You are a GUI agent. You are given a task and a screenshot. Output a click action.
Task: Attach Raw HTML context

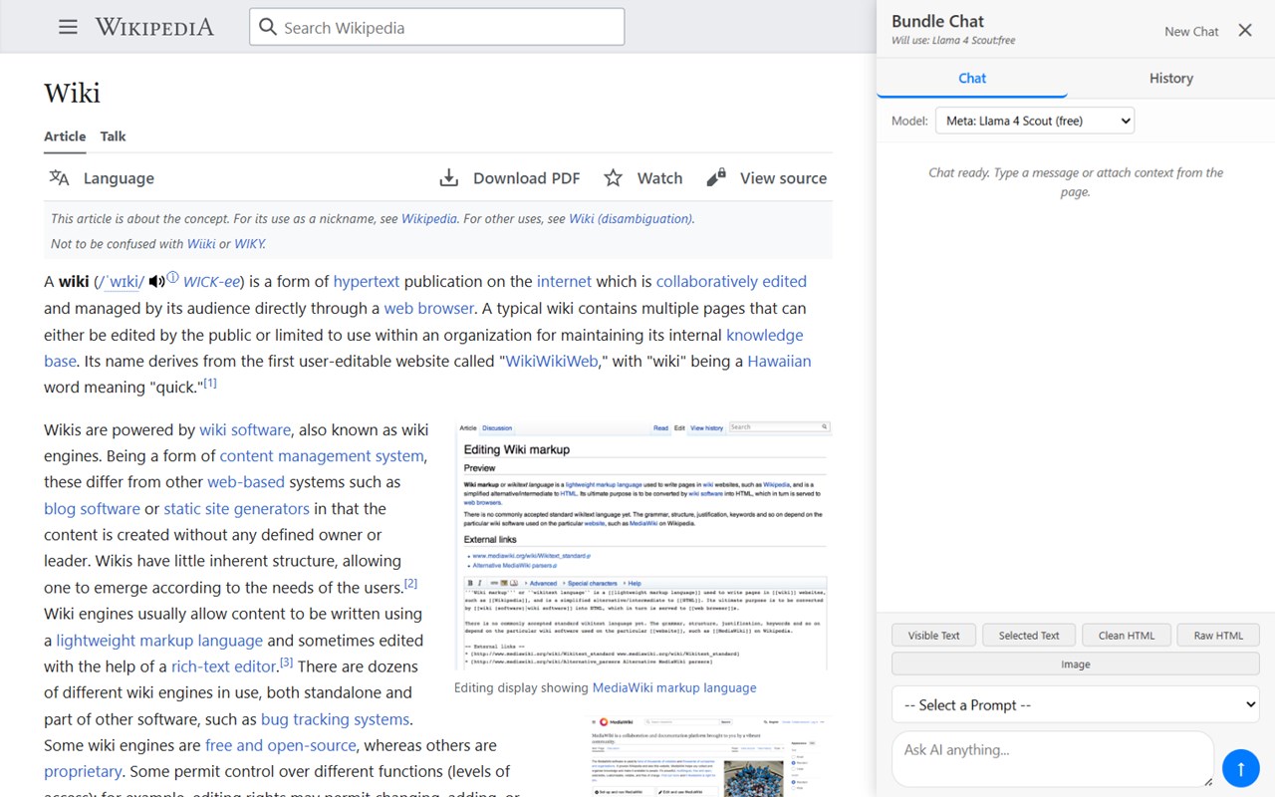pyautogui.click(x=1218, y=635)
